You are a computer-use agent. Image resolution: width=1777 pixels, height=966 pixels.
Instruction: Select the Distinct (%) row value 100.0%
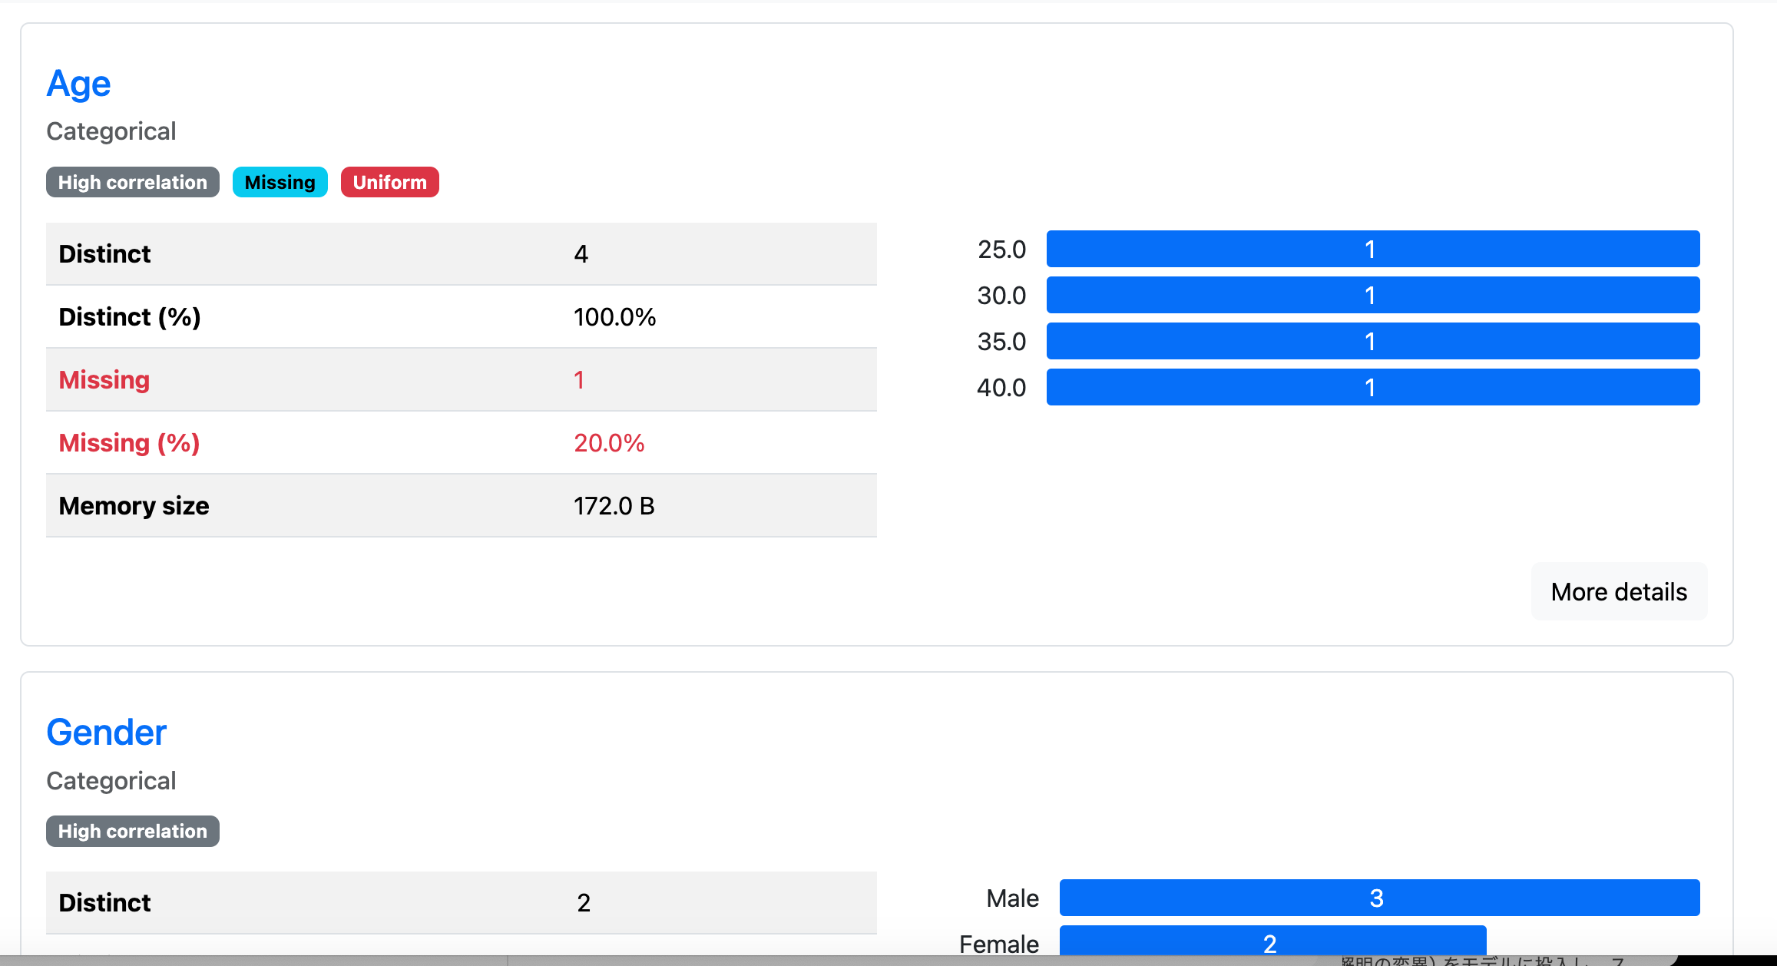pyautogui.click(x=614, y=317)
